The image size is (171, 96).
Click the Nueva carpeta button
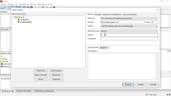56,71
